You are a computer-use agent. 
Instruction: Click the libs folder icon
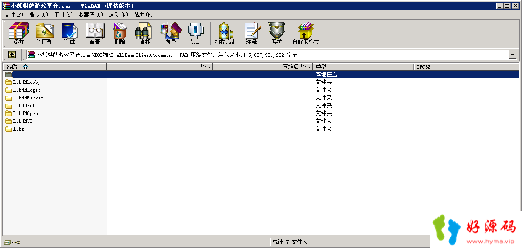8,129
